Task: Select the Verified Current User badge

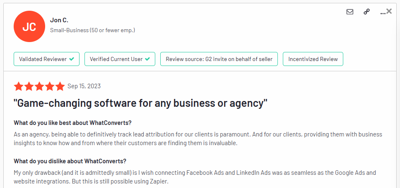Action: coord(120,59)
